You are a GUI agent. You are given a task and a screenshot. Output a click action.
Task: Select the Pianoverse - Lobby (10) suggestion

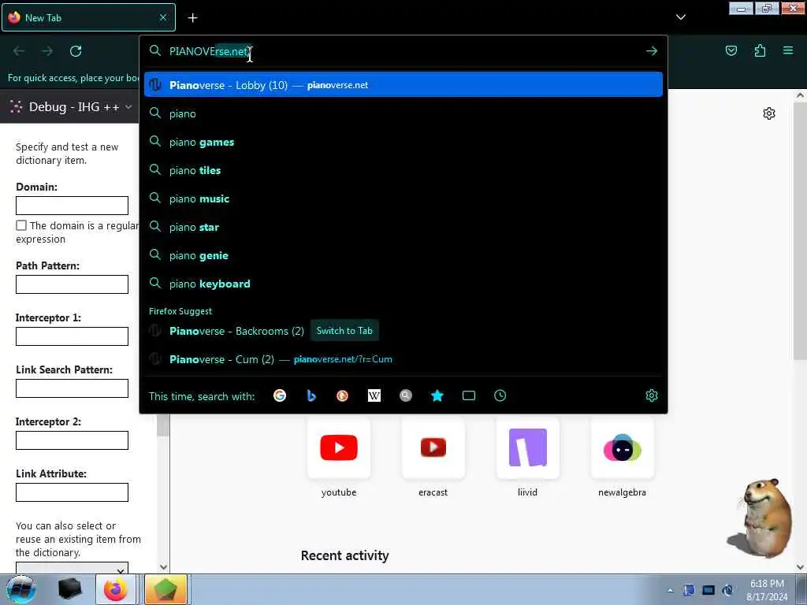click(x=403, y=85)
